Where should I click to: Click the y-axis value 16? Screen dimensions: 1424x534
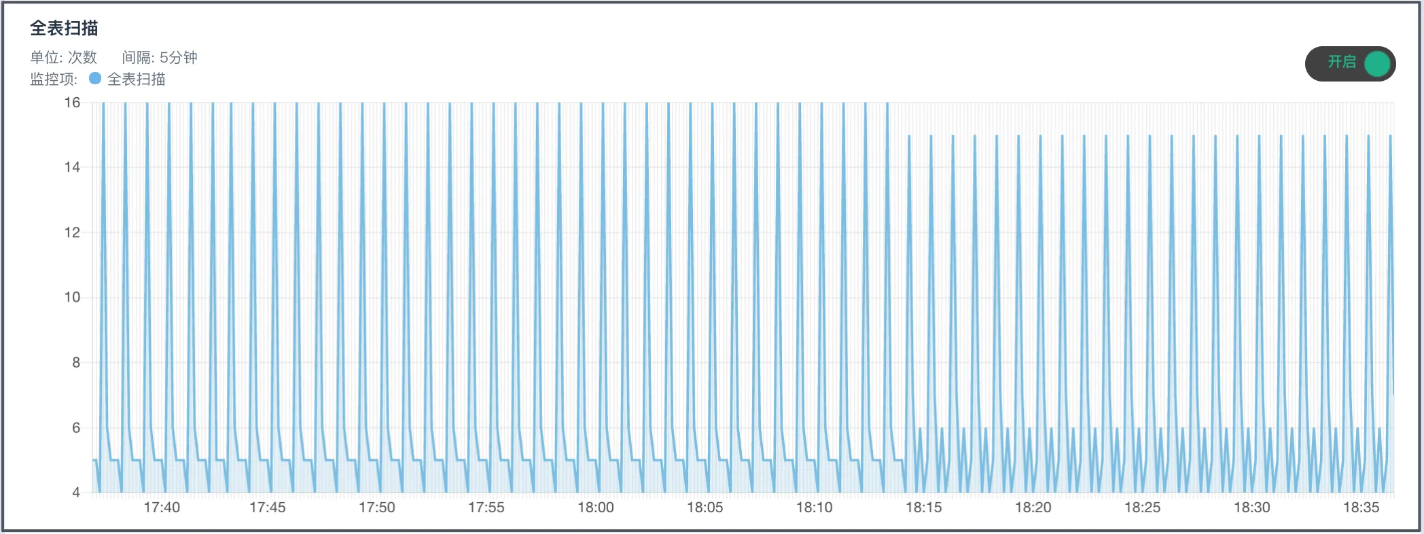[72, 103]
